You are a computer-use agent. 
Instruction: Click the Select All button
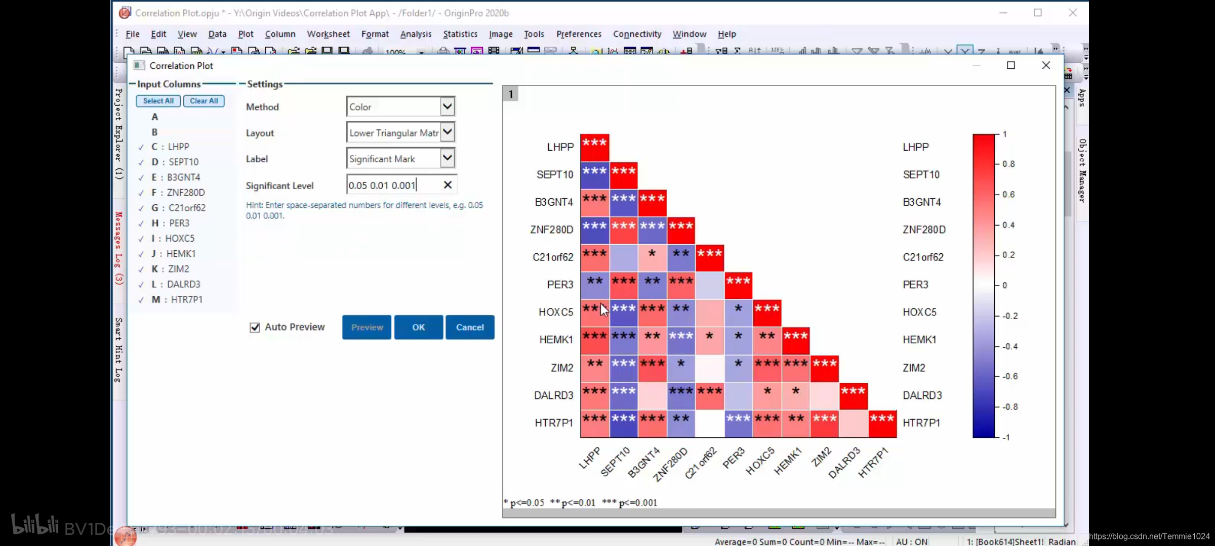158,101
